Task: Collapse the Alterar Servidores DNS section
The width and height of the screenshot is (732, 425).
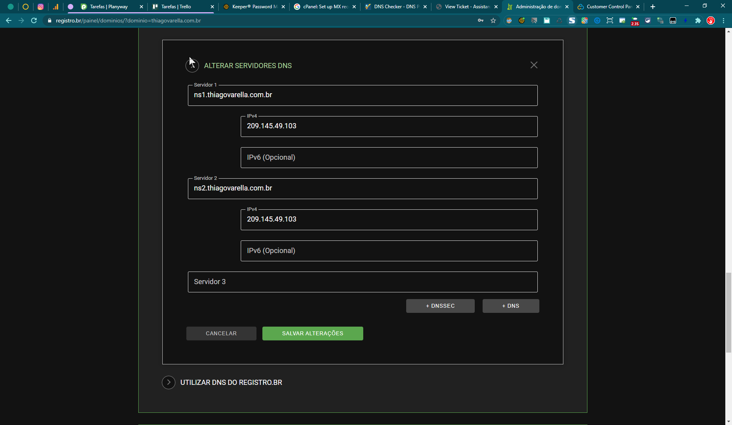Action: [x=192, y=66]
